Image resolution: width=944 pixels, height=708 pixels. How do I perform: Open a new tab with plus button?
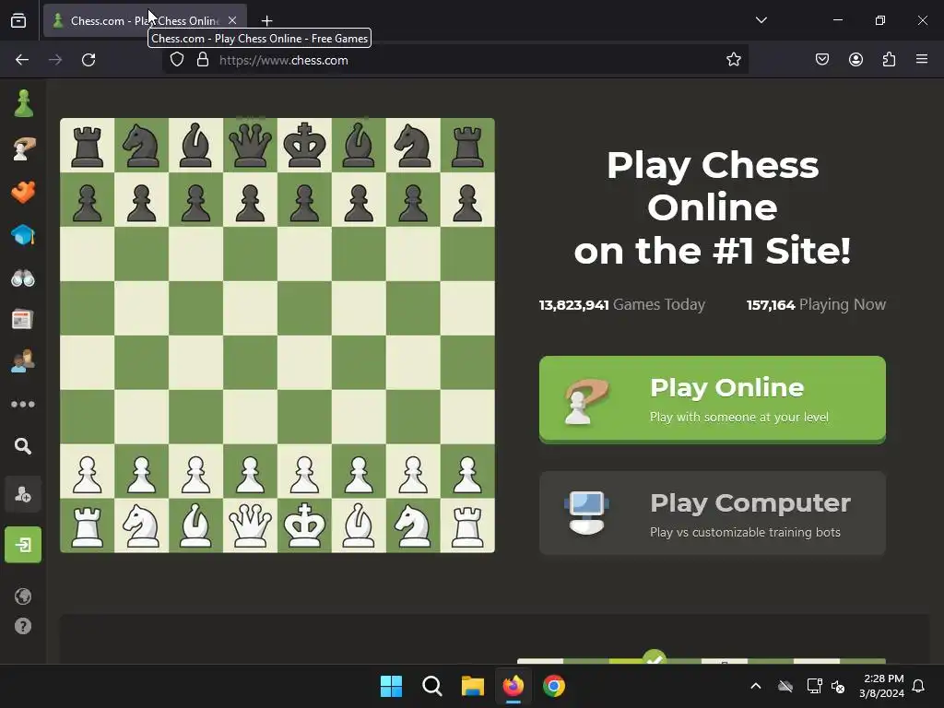coord(266,21)
